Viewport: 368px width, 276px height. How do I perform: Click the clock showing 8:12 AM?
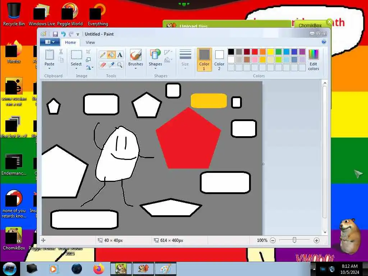click(x=349, y=266)
